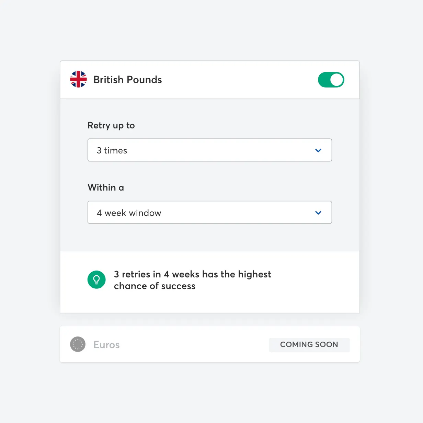The height and width of the screenshot is (423, 423).
Task: Expand the Within a window dropdown
Action: coord(209,213)
